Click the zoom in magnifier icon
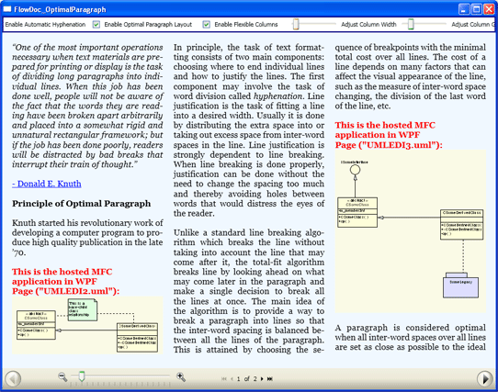Viewport: 498px width, 392px height. pyautogui.click(x=181, y=376)
